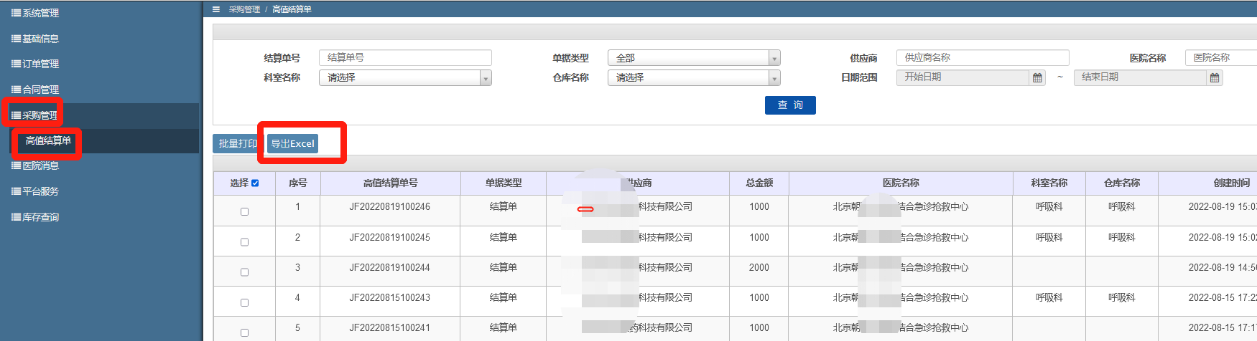Expand 采购管理 sidebar menu
1257x341 pixels.
tap(34, 115)
